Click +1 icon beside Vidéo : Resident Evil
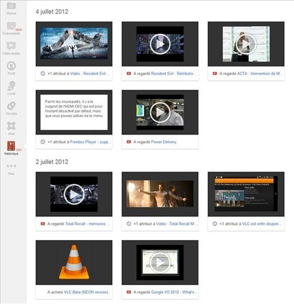The image size is (294, 304). pyautogui.click(x=43, y=74)
